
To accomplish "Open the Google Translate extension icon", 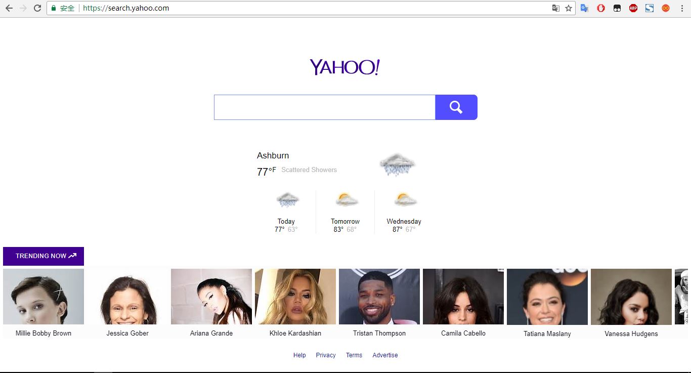I will tap(585, 8).
